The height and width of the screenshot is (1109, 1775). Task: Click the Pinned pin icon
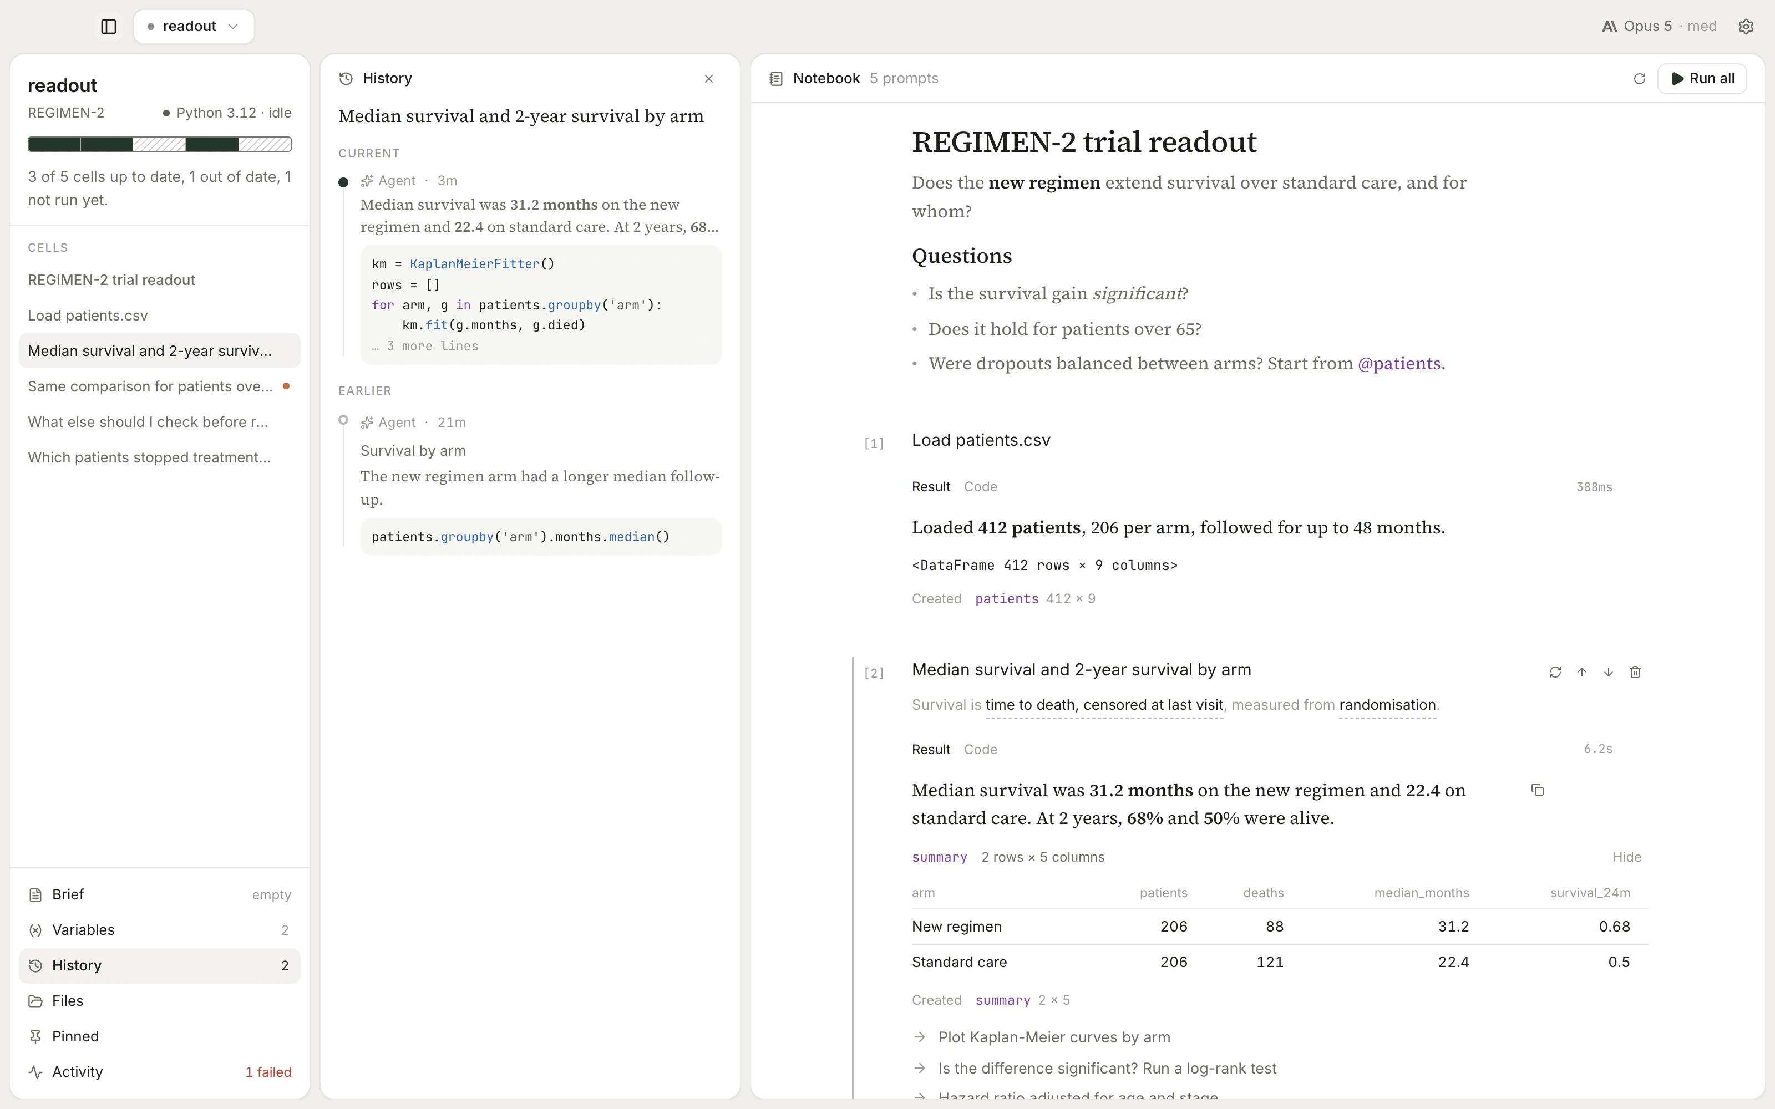coord(35,1036)
